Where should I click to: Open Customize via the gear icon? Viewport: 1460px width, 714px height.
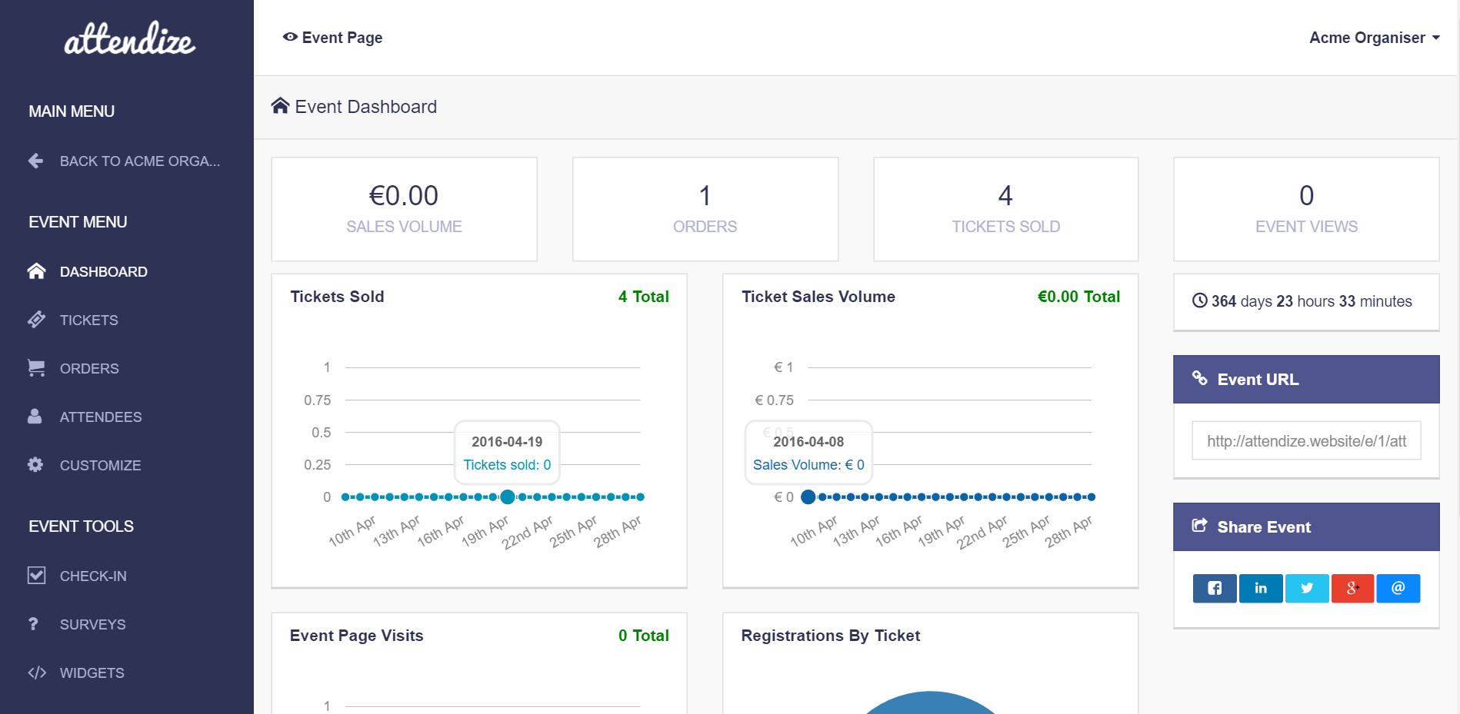[36, 465]
